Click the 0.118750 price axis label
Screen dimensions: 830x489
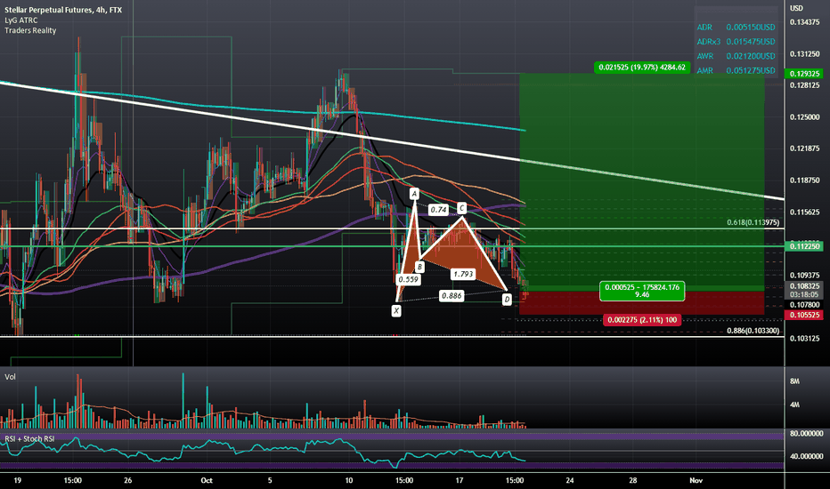(804, 180)
